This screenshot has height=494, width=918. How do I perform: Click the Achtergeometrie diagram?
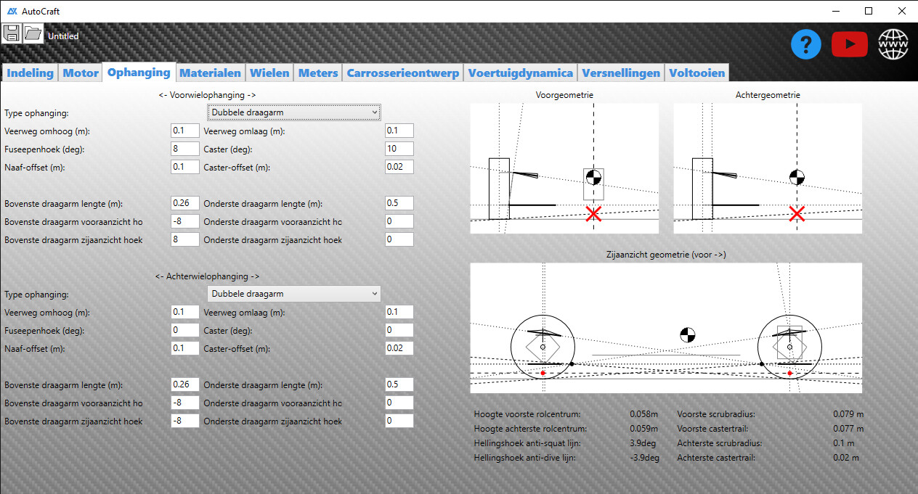coord(768,168)
